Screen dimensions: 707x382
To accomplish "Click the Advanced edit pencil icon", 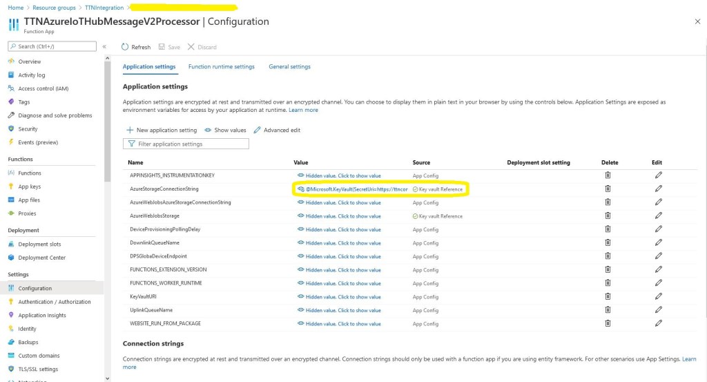I will pos(258,130).
